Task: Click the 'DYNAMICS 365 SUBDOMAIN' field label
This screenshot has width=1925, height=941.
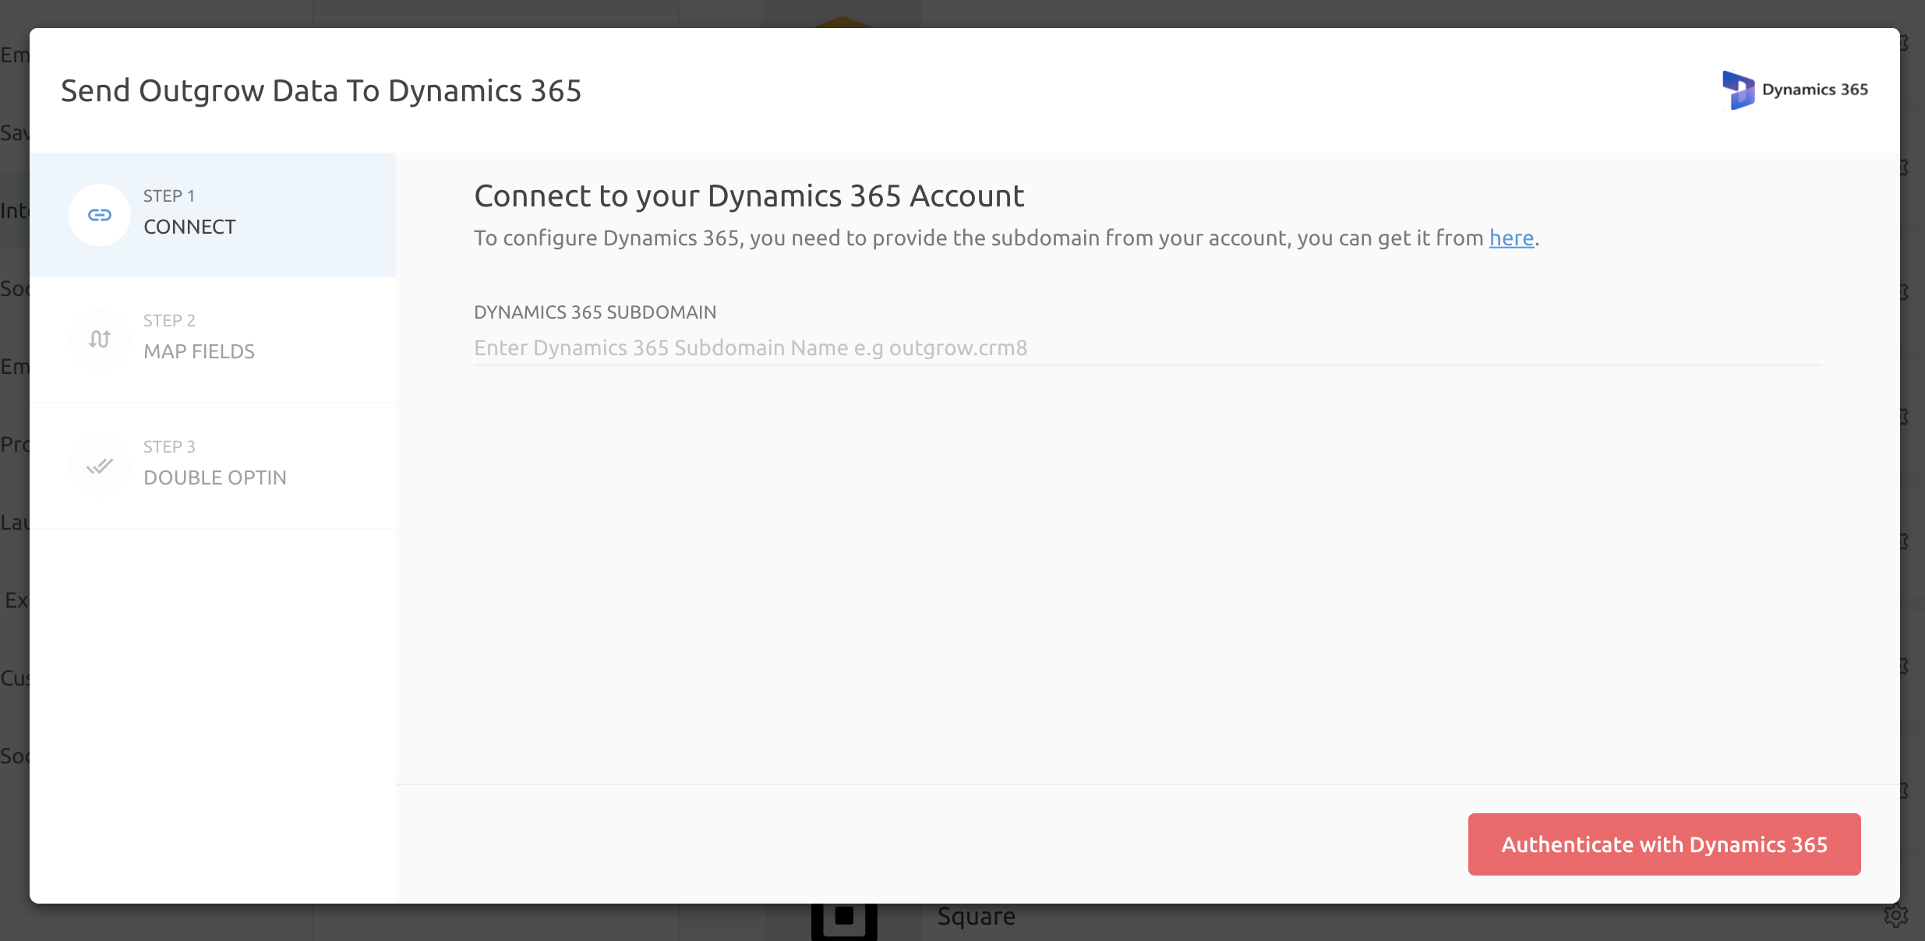Action: (595, 312)
